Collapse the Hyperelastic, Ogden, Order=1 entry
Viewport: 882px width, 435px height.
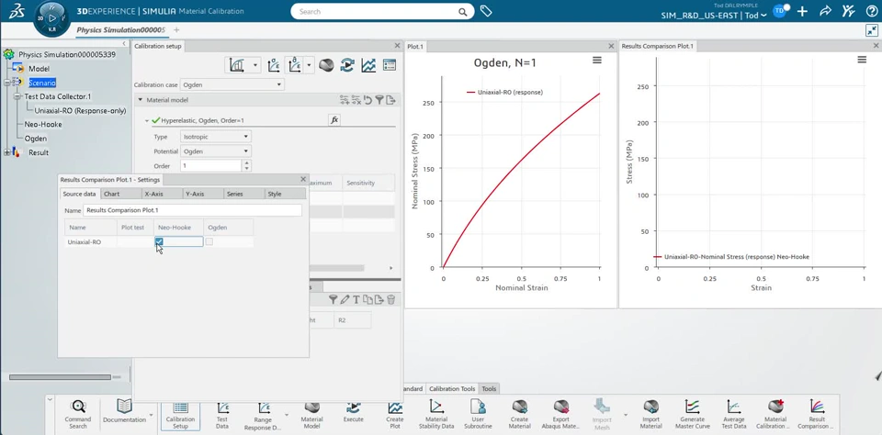point(147,120)
